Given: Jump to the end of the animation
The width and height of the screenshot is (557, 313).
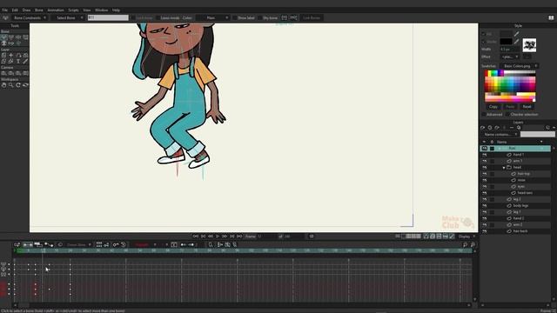Looking at the screenshot, I should (x=239, y=236).
